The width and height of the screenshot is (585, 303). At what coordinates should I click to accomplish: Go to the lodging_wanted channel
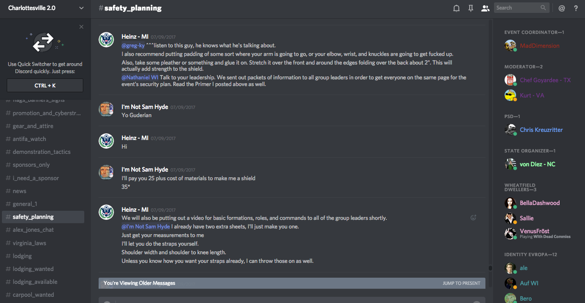pos(33,269)
